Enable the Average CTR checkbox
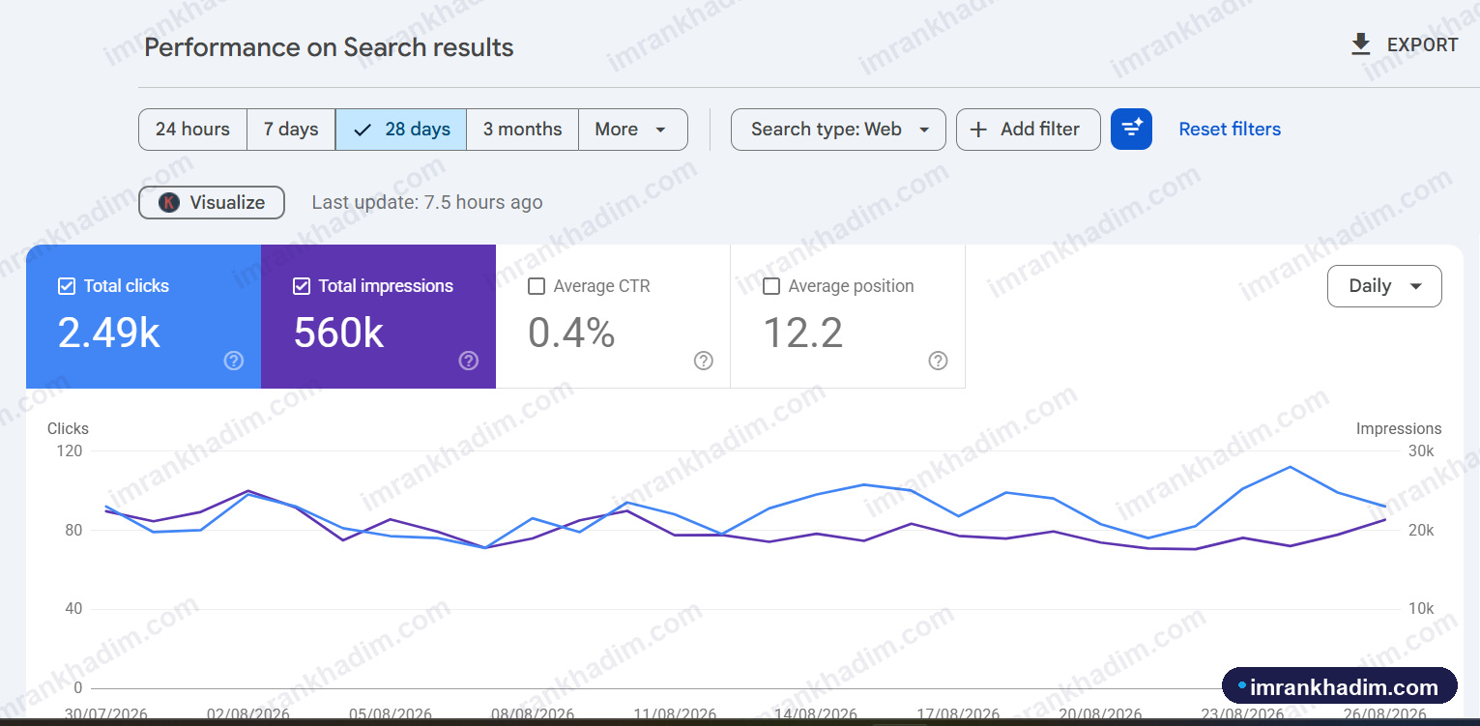The height and width of the screenshot is (726, 1480). tap(537, 286)
